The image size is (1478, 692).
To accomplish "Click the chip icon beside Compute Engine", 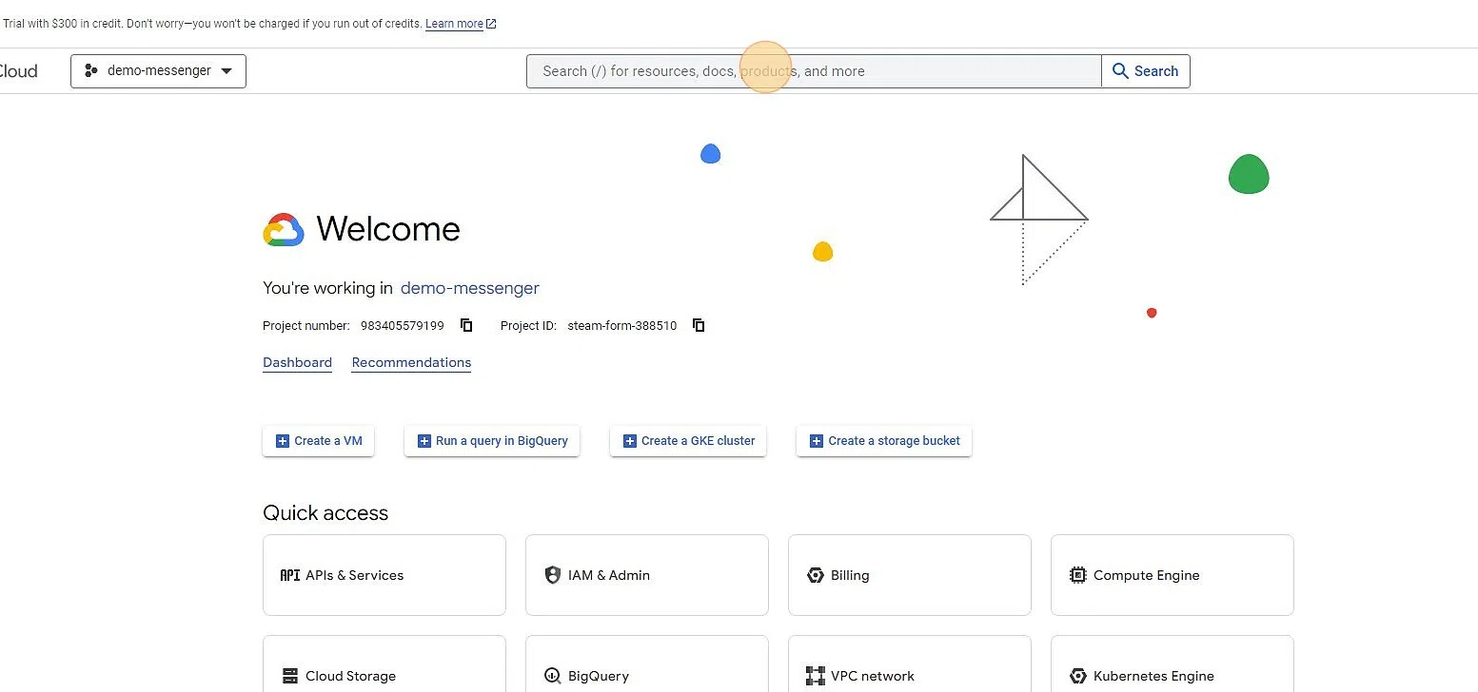I will 1077,575.
